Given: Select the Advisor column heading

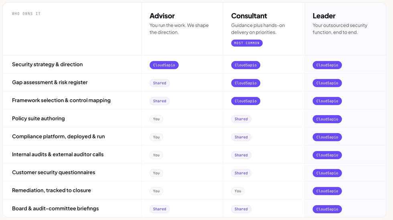Looking at the screenshot, I should point(162,16).
